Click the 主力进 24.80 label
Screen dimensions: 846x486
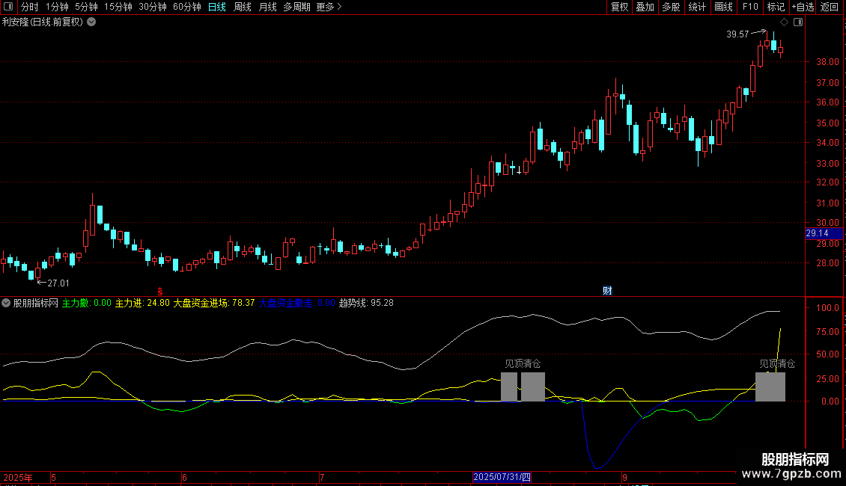(x=142, y=303)
